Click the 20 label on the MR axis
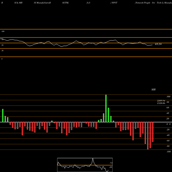 168,119
